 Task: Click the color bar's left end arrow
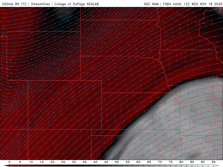(6, 166)
